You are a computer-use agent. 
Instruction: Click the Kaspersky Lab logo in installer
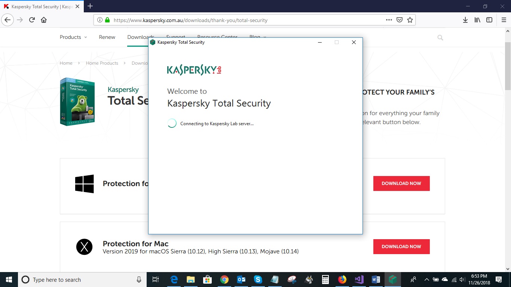194,70
